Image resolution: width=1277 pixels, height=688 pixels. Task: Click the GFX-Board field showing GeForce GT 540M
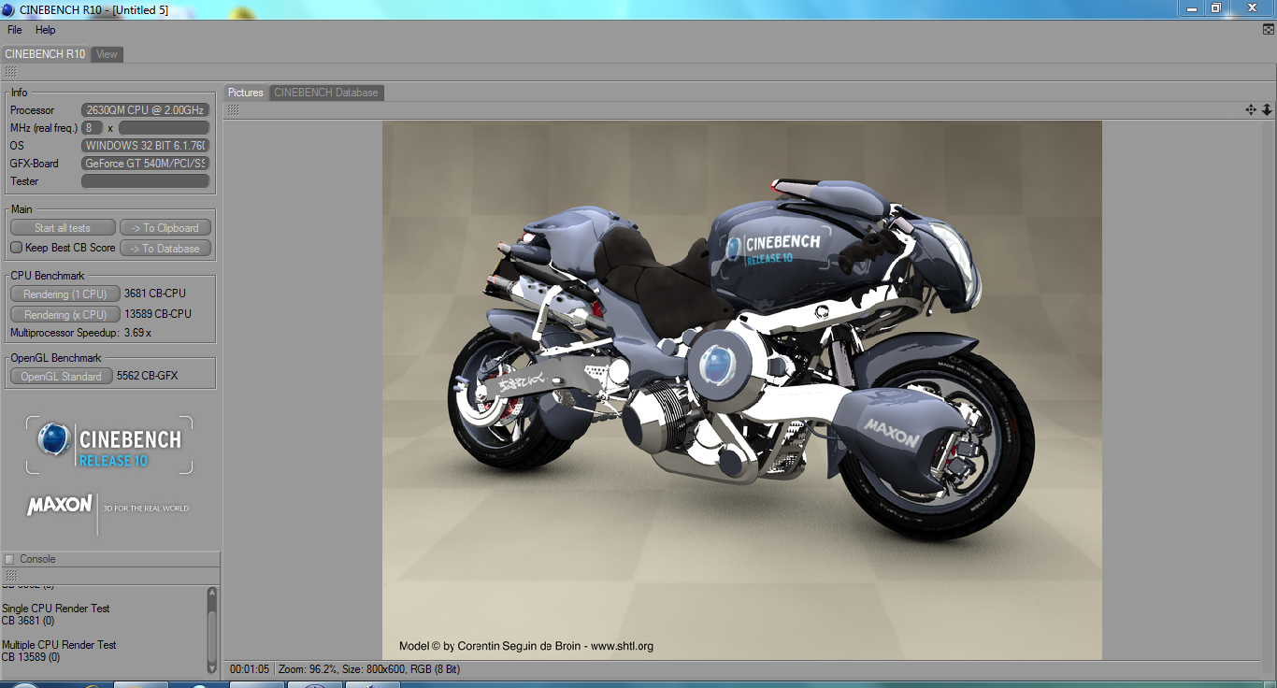(x=145, y=164)
